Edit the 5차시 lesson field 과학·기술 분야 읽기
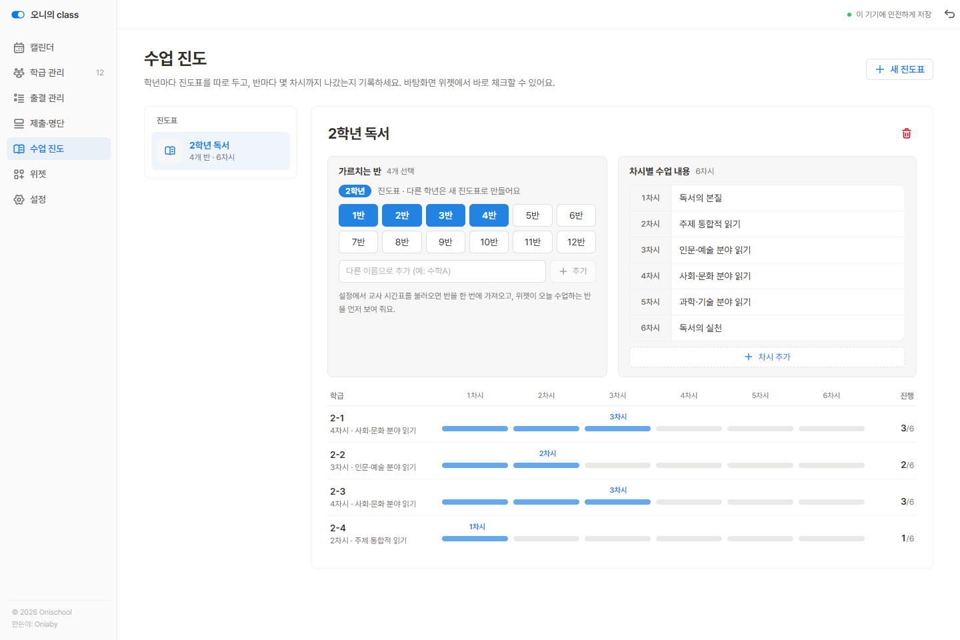Screen dimensions: 960x640 (787, 302)
